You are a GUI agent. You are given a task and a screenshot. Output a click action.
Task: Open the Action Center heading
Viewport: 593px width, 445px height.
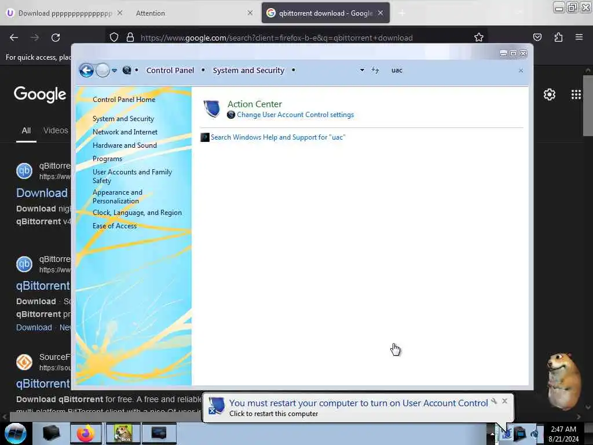pos(255,104)
